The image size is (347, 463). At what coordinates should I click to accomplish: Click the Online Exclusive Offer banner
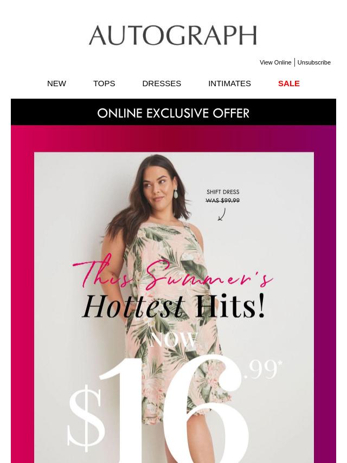point(173,112)
